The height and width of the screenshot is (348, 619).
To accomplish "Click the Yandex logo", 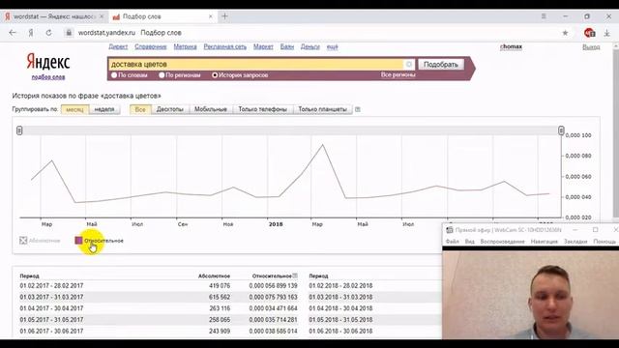I will coord(48,62).
